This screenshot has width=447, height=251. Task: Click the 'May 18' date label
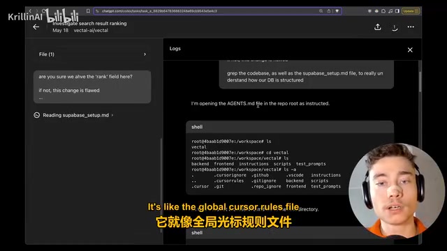[x=61, y=31]
